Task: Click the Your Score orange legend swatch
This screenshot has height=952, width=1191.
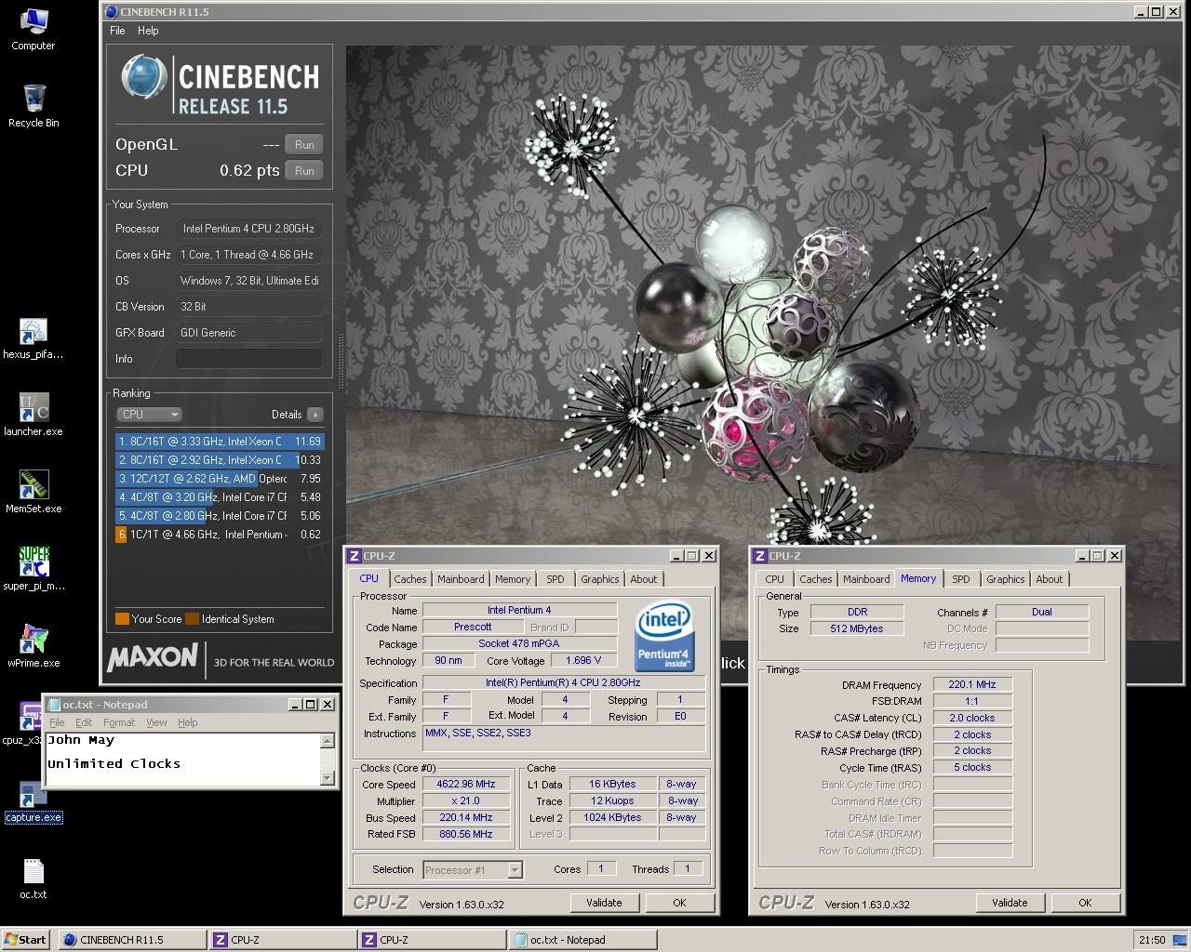Action: [122, 619]
